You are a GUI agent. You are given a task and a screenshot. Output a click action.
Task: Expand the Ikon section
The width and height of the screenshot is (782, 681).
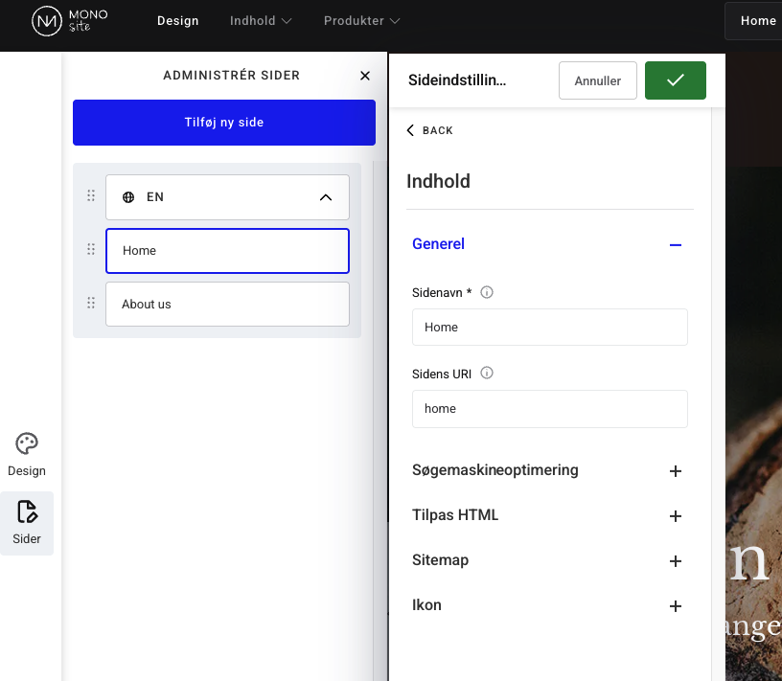point(676,606)
